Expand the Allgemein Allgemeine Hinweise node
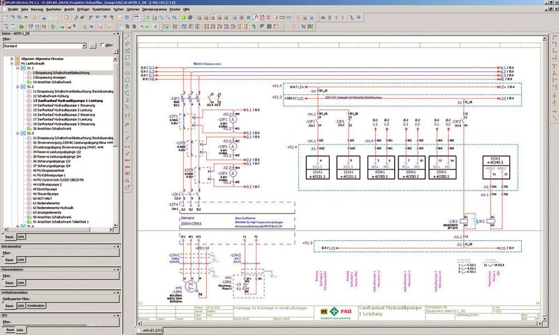Image resolution: width=559 pixels, height=335 pixels. [12, 59]
